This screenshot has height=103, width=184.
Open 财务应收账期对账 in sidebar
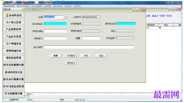[14, 65]
